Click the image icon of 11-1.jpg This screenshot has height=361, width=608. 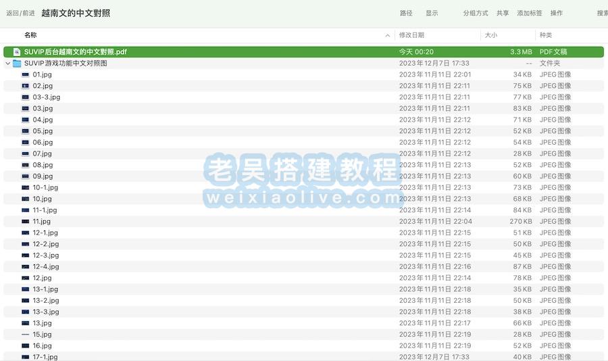(x=26, y=210)
